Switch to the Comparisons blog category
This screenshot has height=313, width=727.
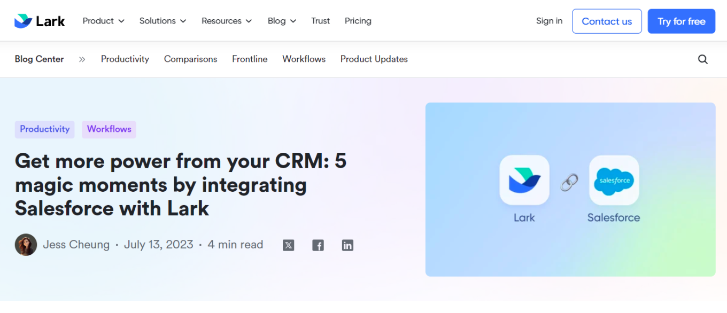(x=190, y=59)
